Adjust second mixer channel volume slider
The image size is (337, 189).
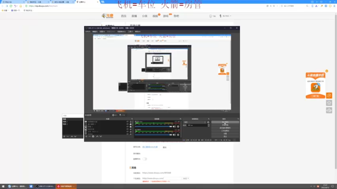click(x=153, y=135)
